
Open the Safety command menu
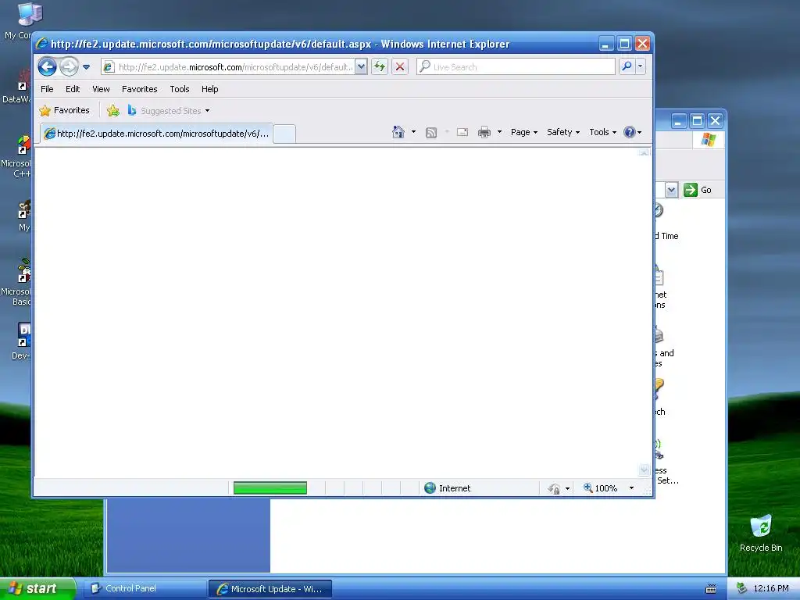point(562,132)
